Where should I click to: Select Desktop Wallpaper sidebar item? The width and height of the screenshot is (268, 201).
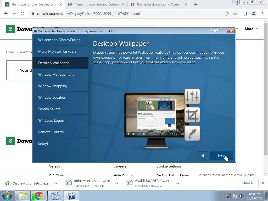60,63
